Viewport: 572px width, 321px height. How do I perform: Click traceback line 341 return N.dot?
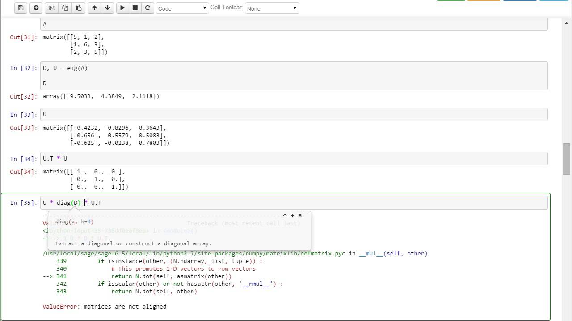pyautogui.click(x=137, y=276)
